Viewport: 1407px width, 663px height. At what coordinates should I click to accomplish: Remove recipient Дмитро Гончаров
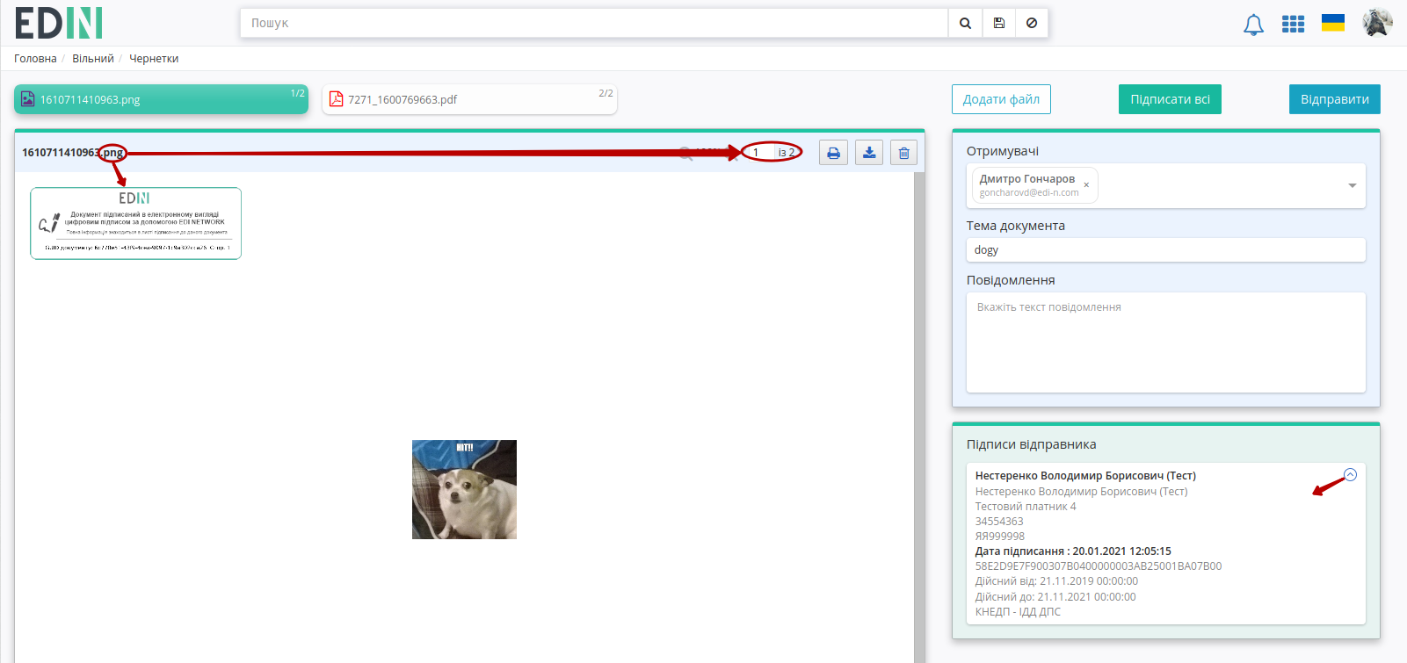[x=1086, y=184]
